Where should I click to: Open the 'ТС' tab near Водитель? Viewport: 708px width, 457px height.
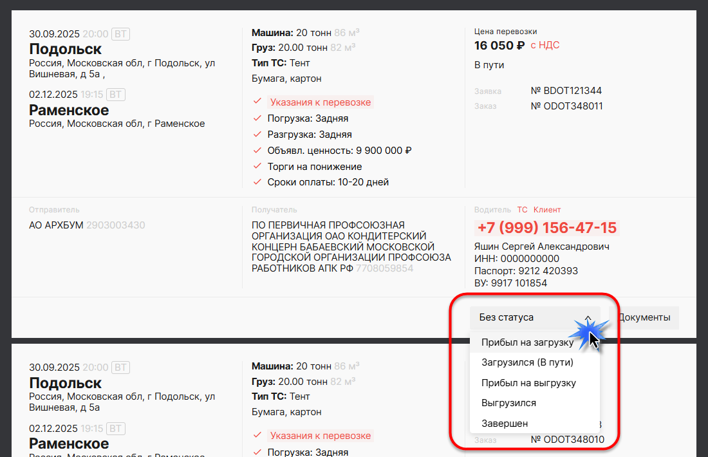[522, 210]
